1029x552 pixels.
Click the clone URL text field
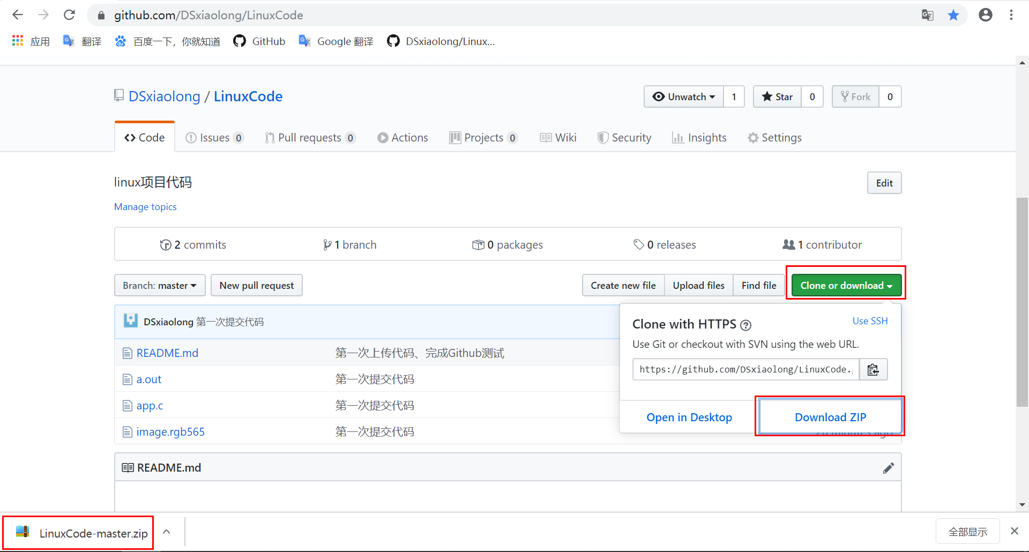(746, 369)
